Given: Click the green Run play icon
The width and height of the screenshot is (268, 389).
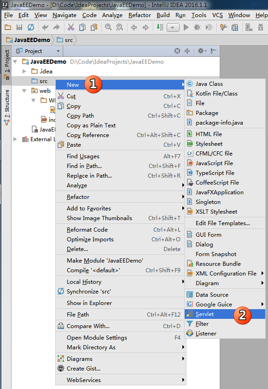Looking at the screenshot, I should pos(186,27).
